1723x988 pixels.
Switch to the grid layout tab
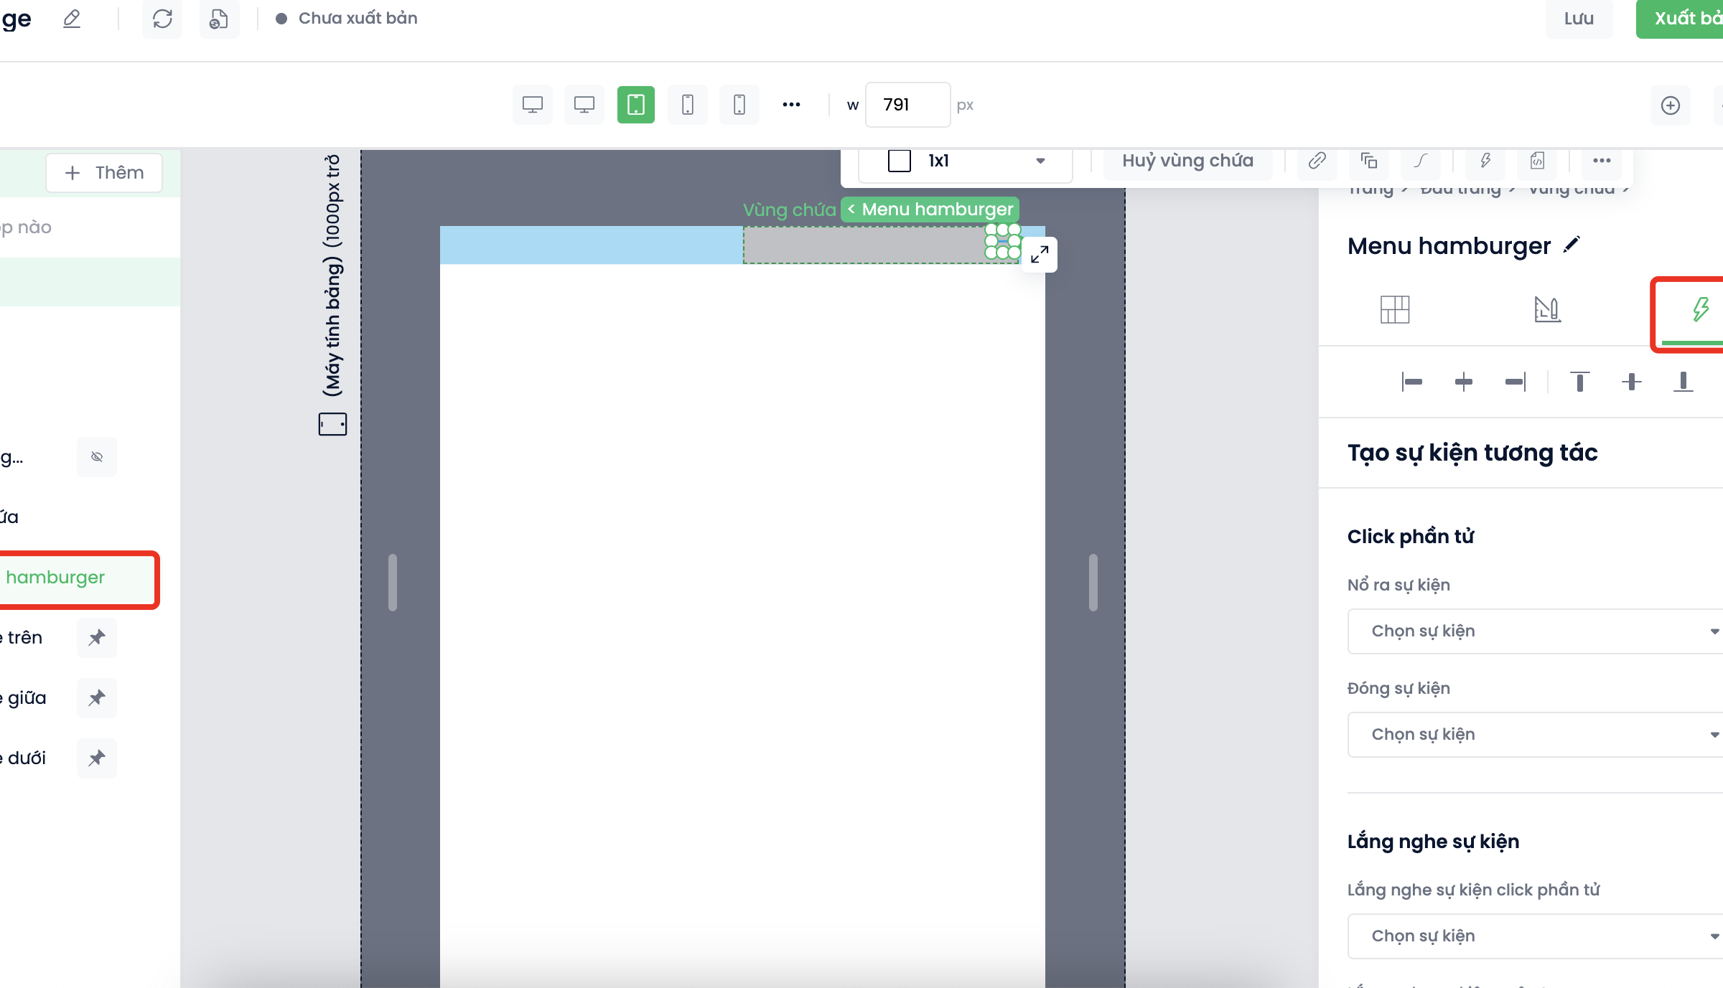pos(1394,309)
